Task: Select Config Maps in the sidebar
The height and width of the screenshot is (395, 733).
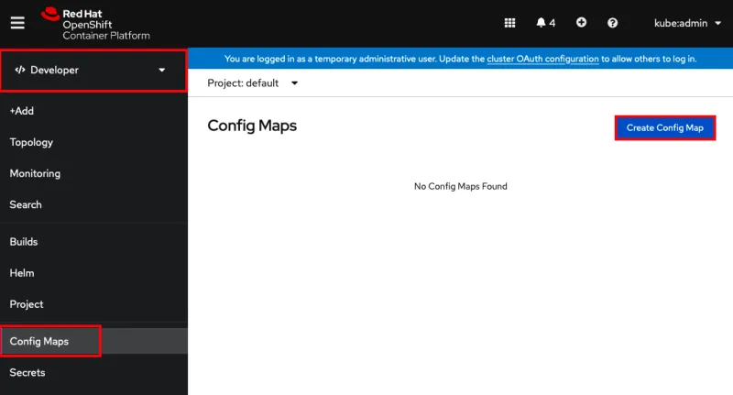Action: point(39,342)
